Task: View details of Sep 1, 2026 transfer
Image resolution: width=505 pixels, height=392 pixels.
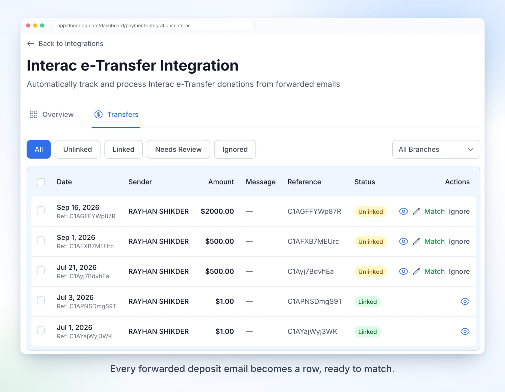Action: 403,241
